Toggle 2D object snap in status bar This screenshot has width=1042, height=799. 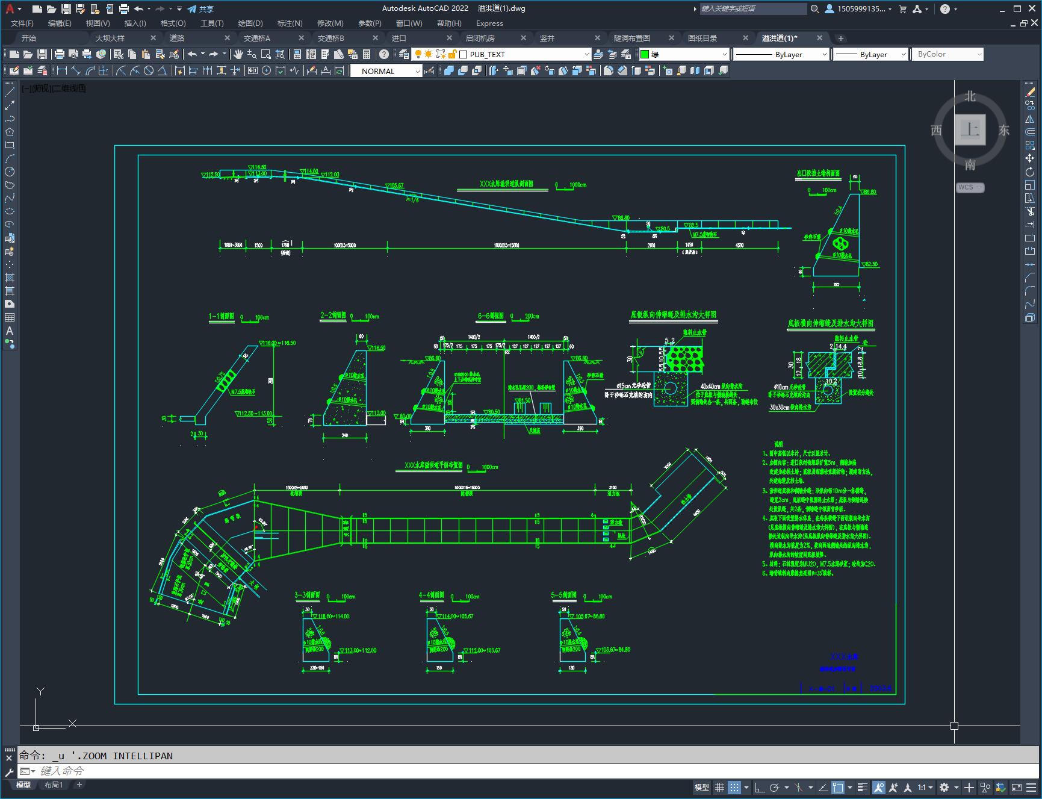(838, 788)
